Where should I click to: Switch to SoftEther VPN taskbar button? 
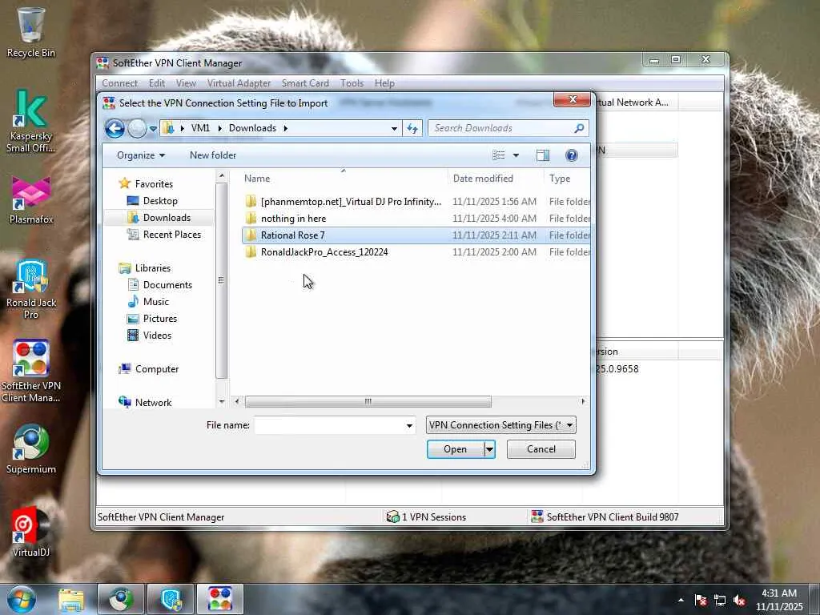220,599
